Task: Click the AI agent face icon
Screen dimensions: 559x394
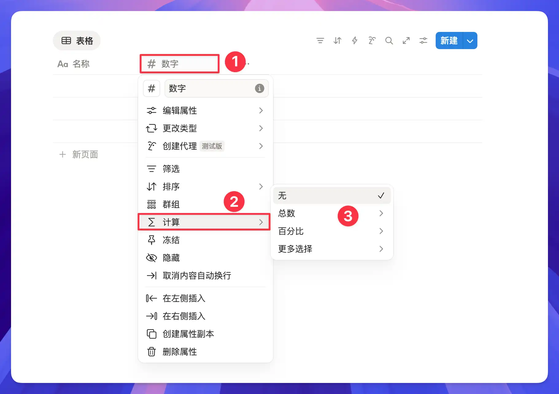Action: pos(372,40)
